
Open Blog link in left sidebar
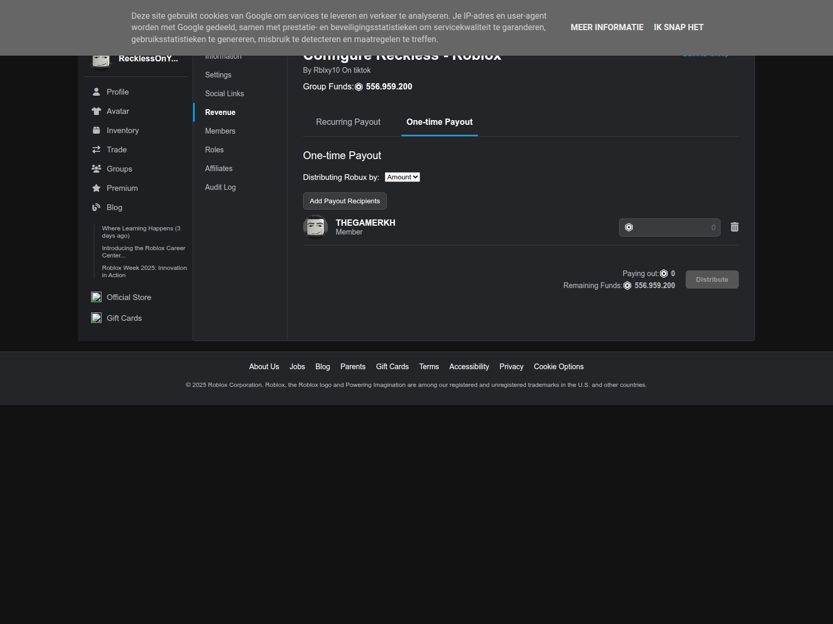coord(115,207)
